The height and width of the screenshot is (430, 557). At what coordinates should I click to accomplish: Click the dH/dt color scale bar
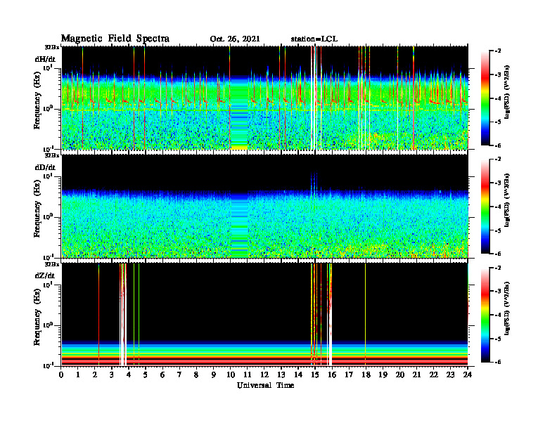click(x=485, y=98)
